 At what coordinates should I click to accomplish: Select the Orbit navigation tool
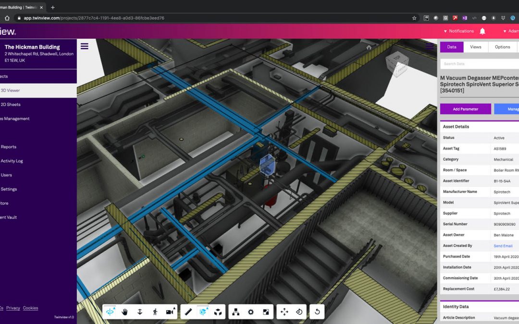tap(110, 312)
